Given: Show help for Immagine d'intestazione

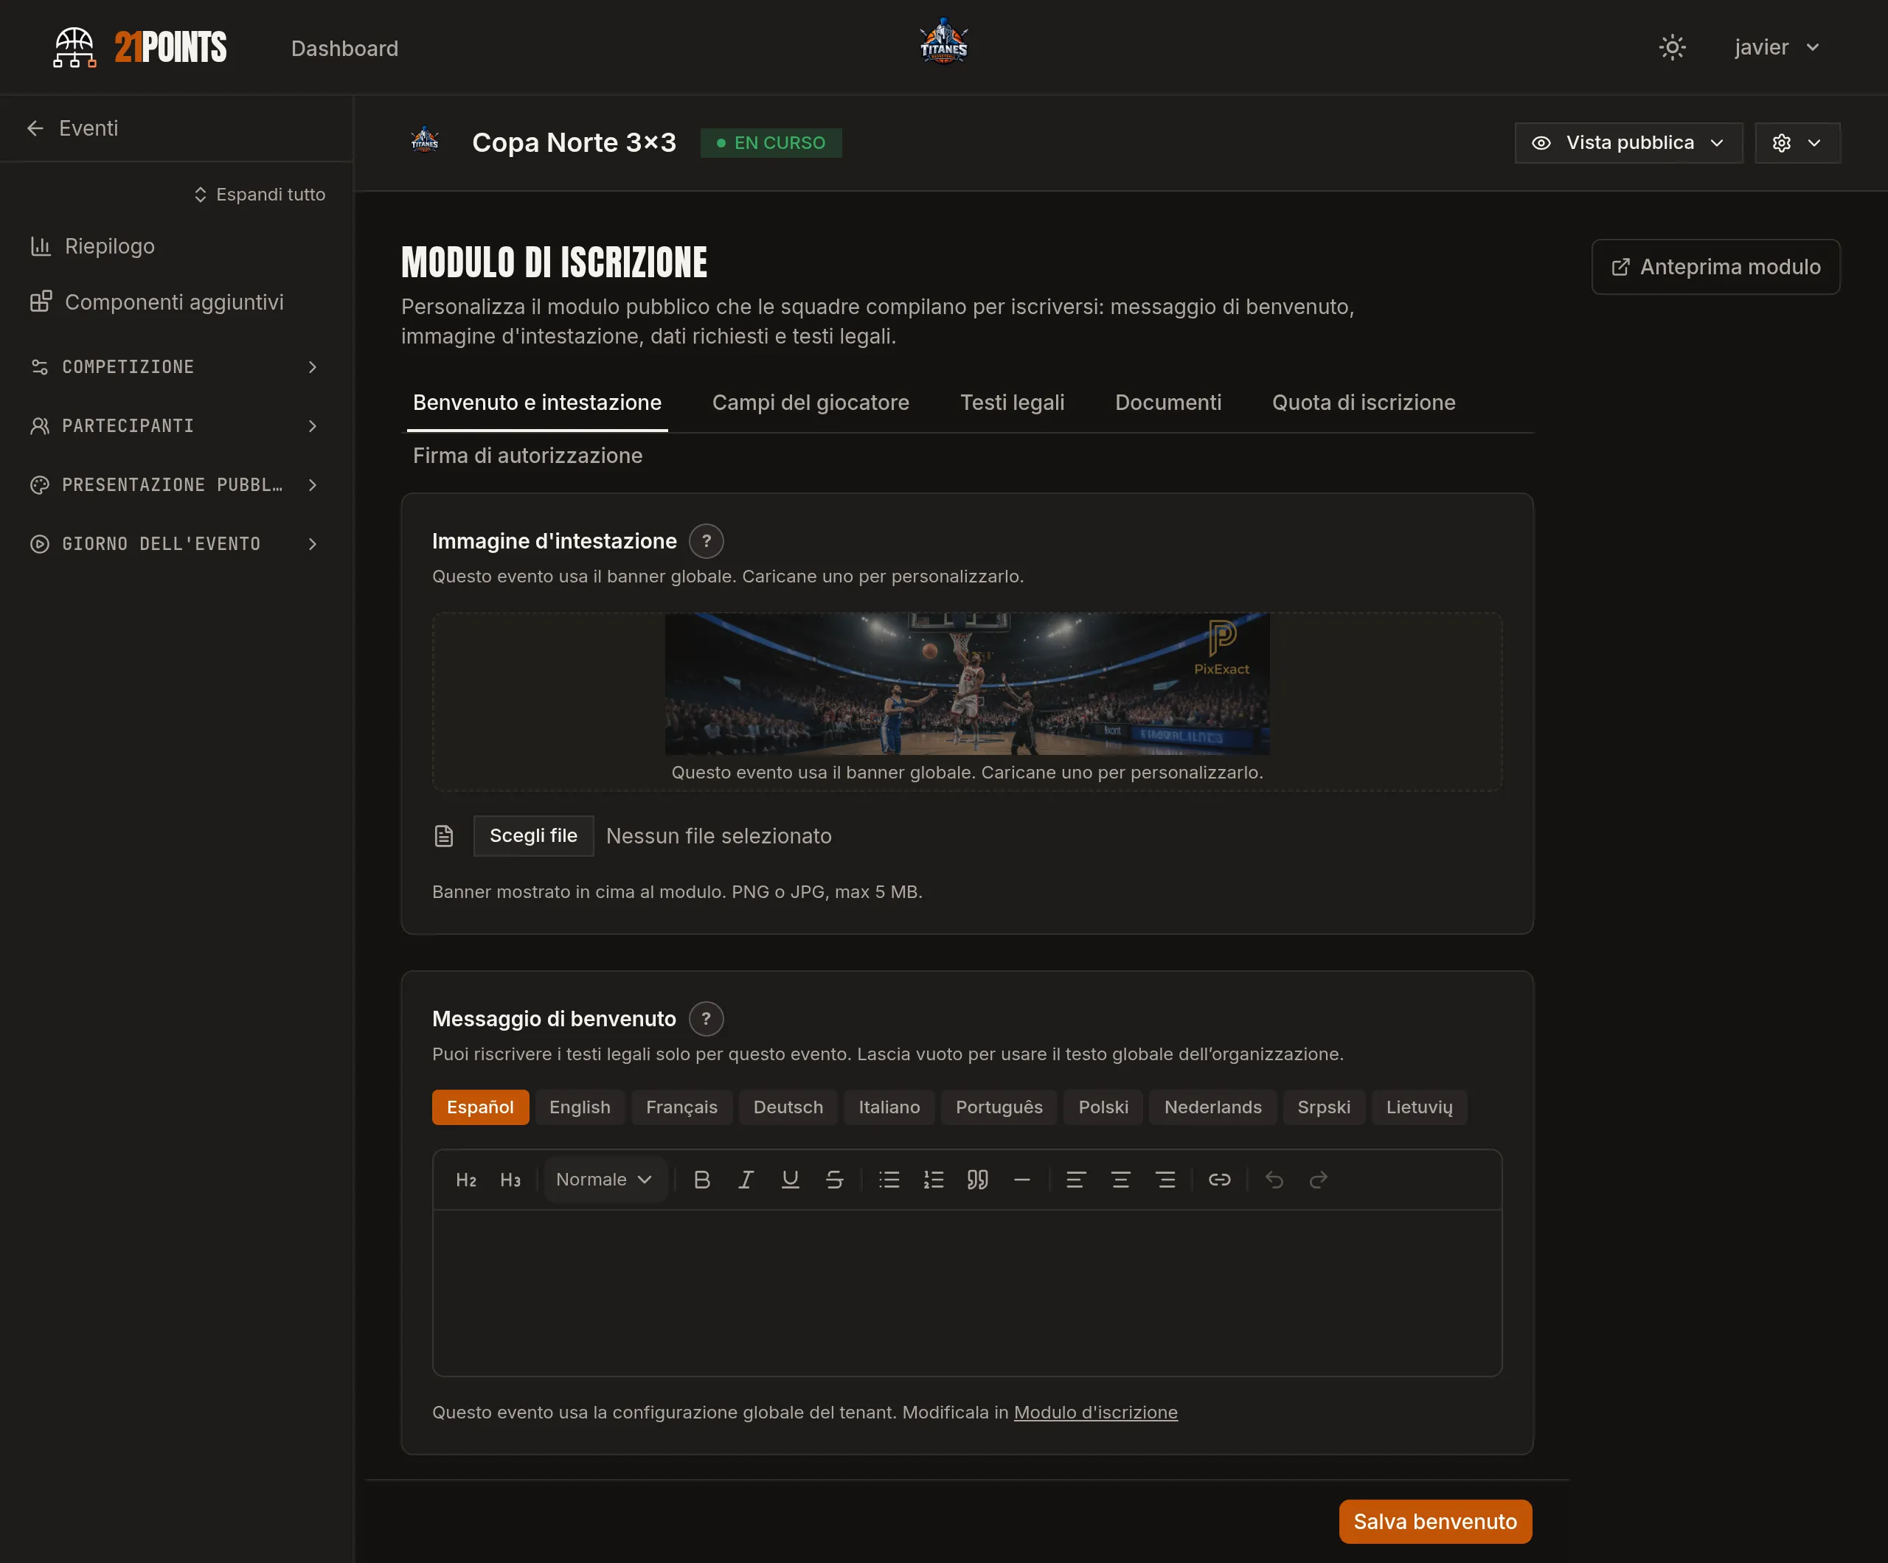Looking at the screenshot, I should click(706, 541).
